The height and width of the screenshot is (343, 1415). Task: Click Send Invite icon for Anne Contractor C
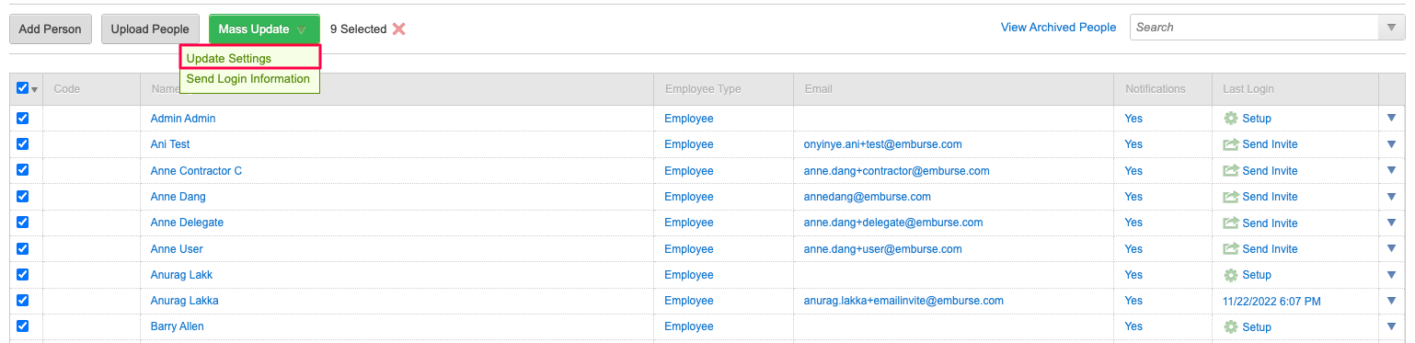1231,171
